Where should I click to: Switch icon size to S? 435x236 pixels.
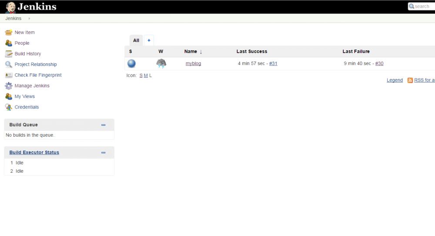[141, 75]
